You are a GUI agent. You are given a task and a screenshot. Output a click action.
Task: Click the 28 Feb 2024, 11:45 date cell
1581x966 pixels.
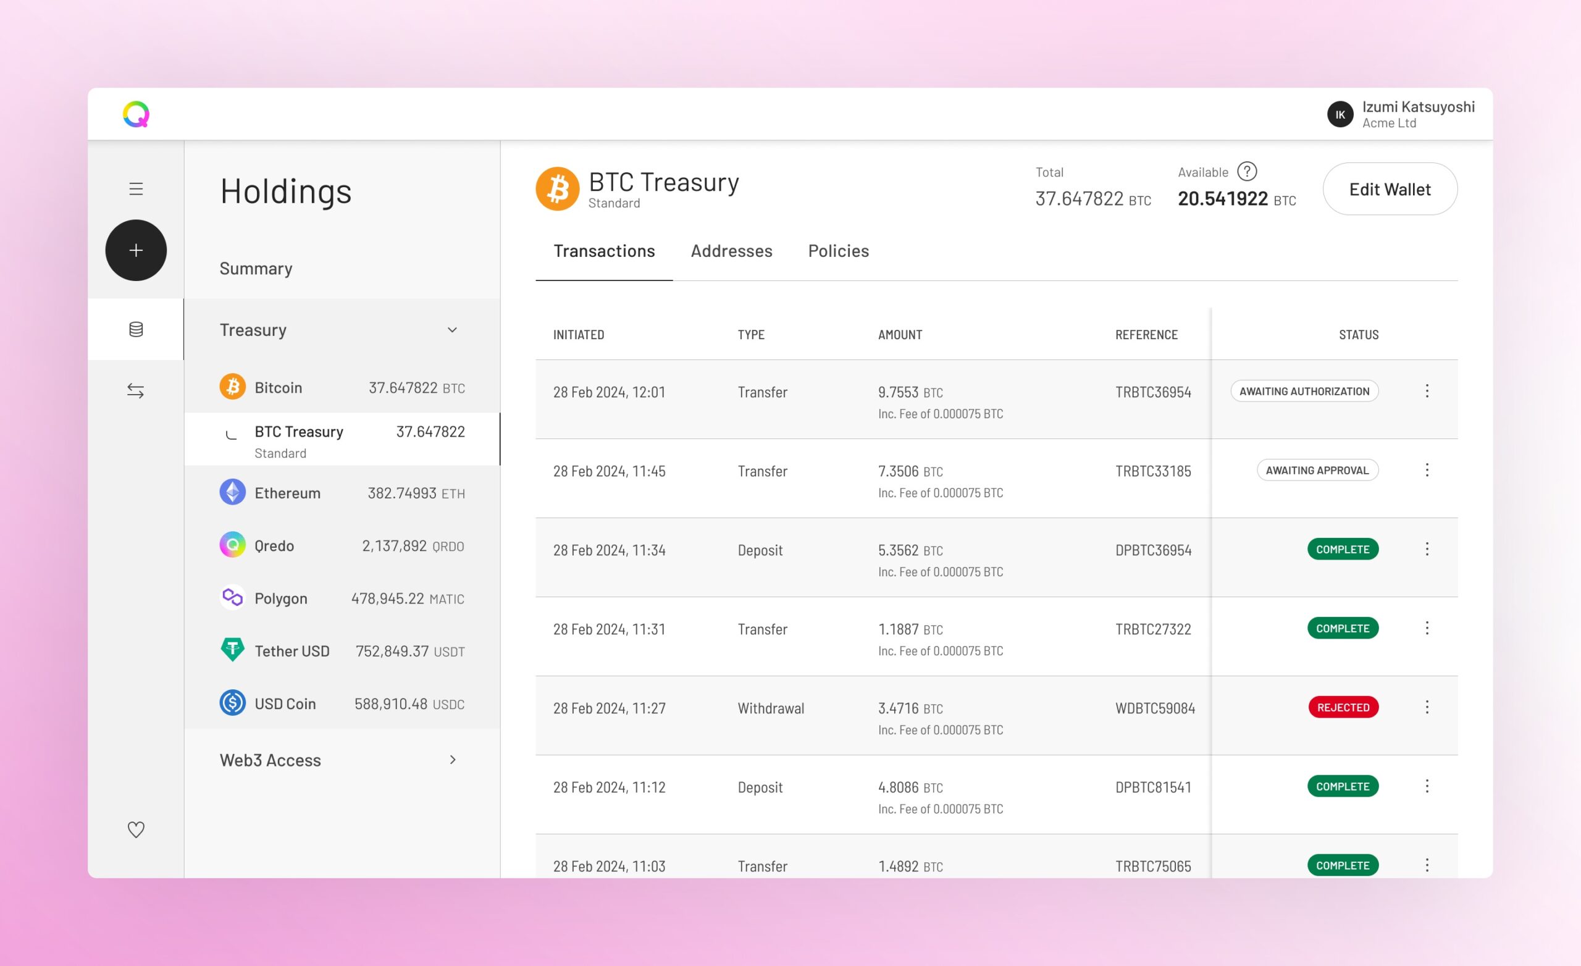click(x=609, y=471)
